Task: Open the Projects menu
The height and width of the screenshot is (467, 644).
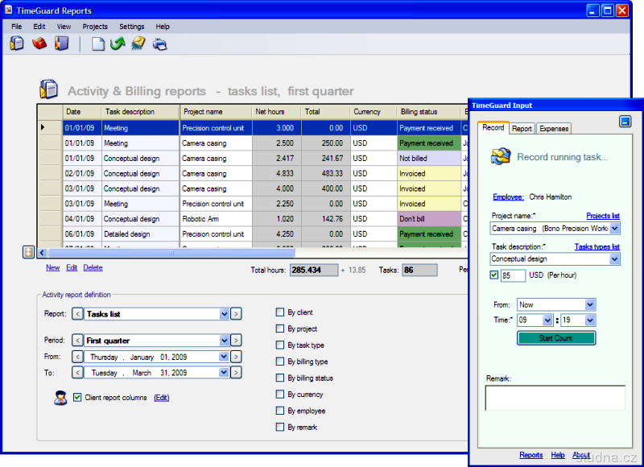Action: pos(95,27)
